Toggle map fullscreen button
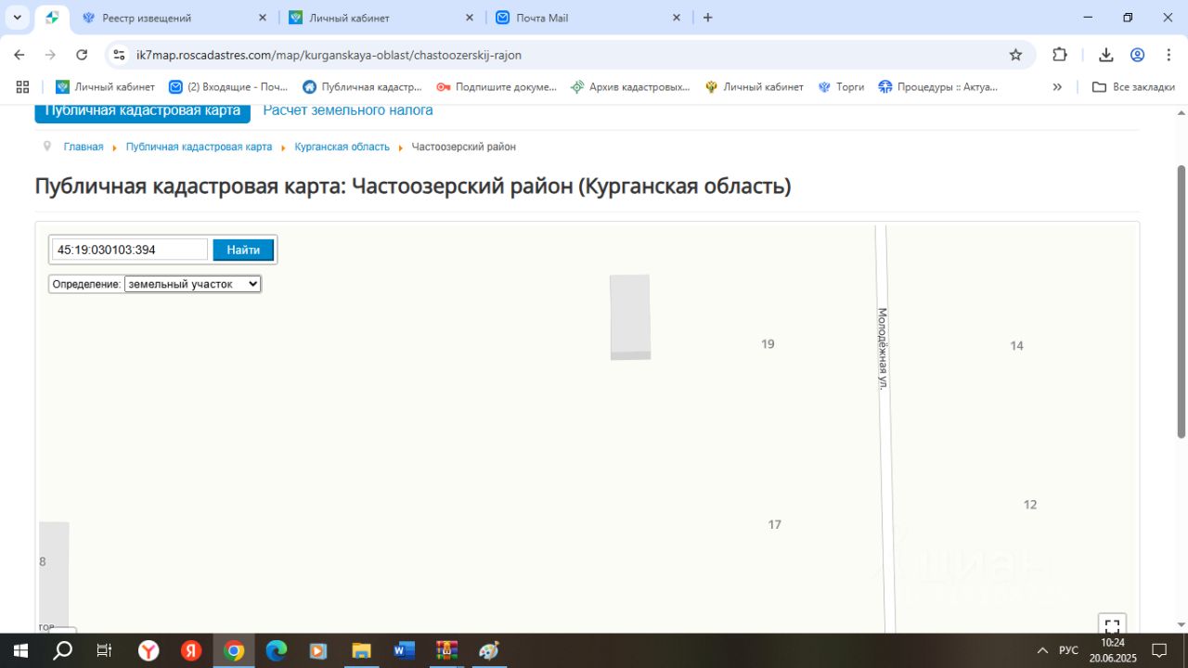 1112,625
